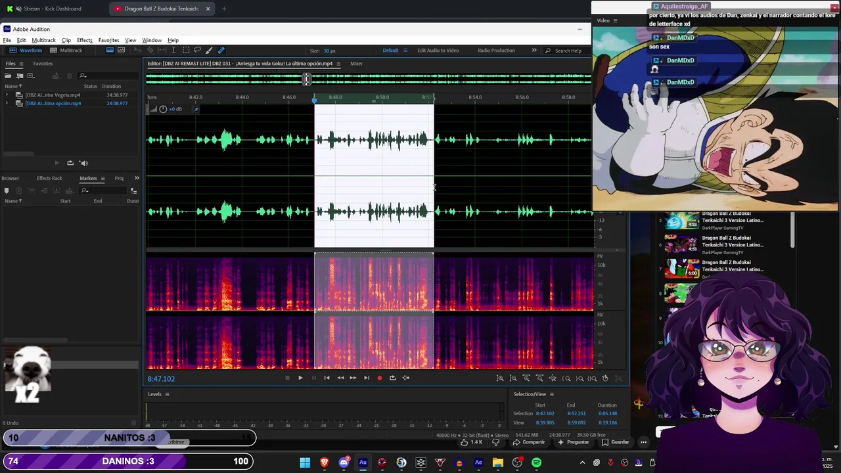Expand the Vegeta.mp4 file entry
Viewport: 841px width, 473px height.
(7, 95)
